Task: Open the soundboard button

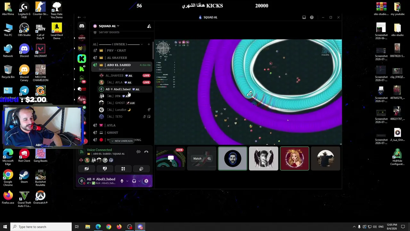Action: [141, 169]
